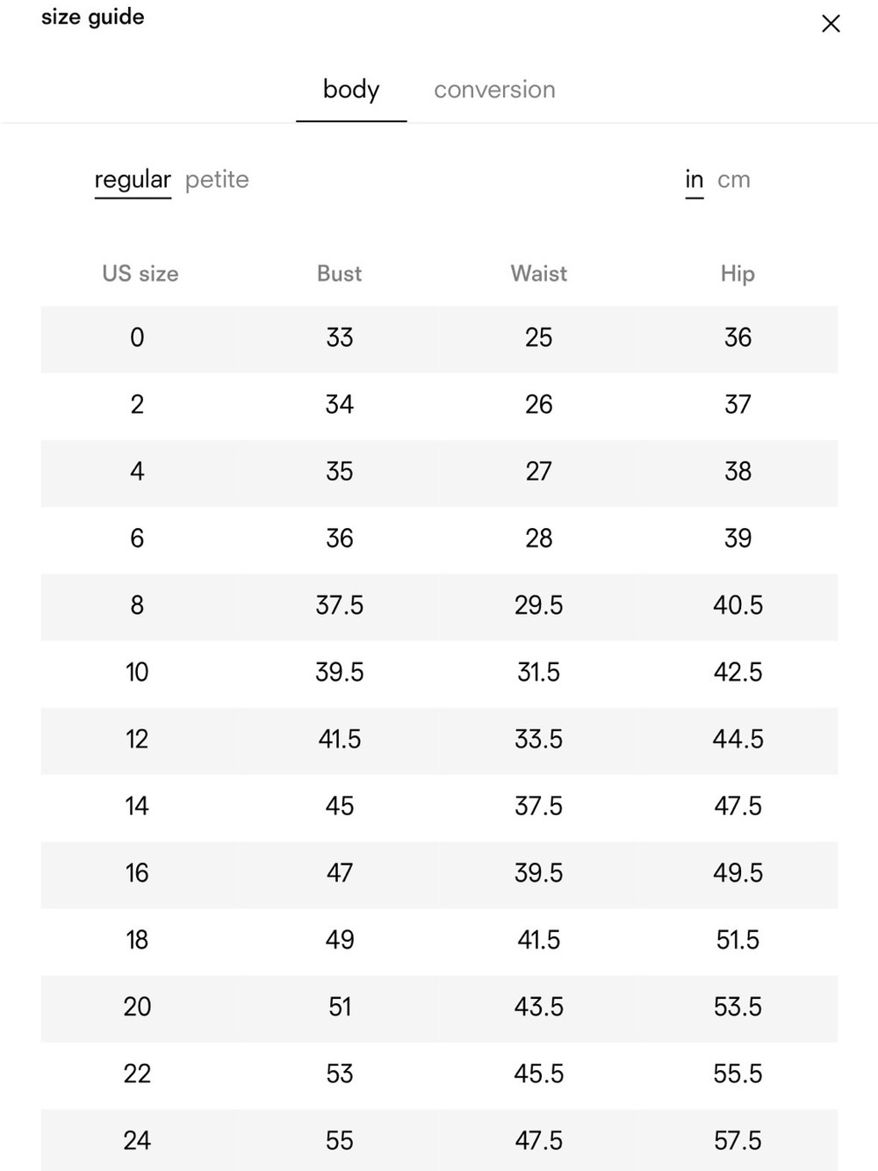Viewport: 878px width, 1171px height.
Task: Switch to the conversion tab
Action: (x=494, y=90)
